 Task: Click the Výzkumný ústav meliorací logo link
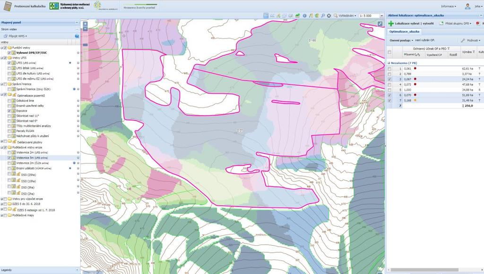coord(70,6)
